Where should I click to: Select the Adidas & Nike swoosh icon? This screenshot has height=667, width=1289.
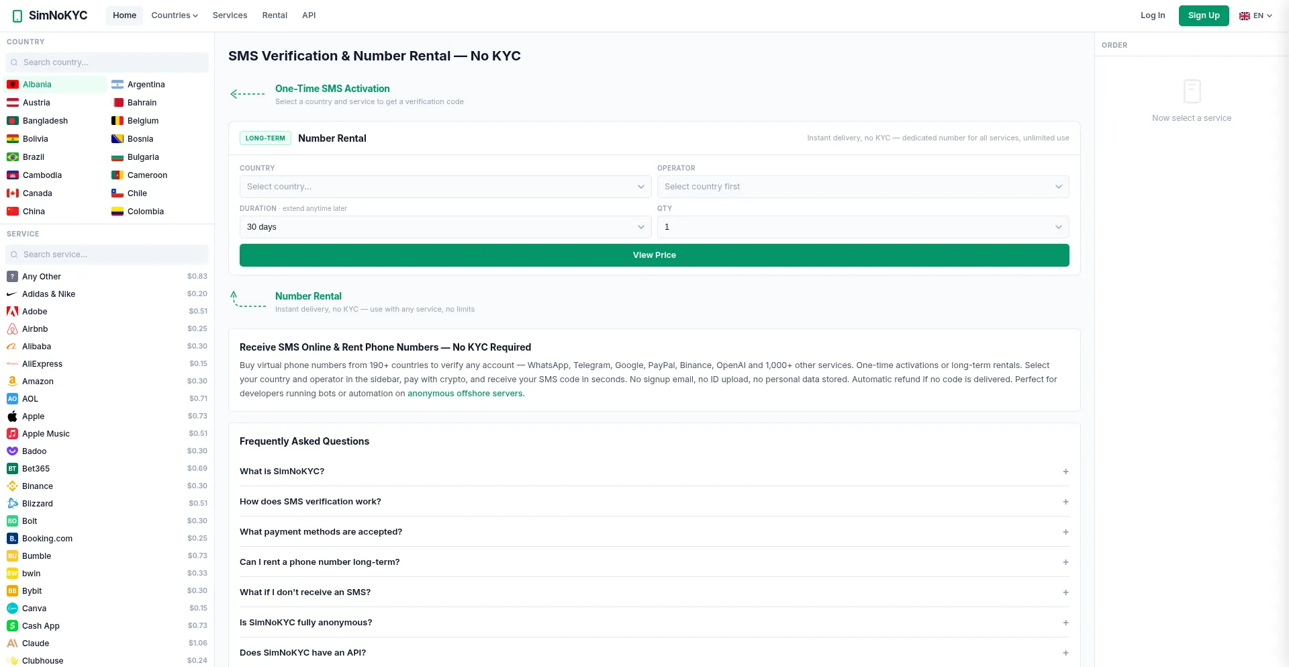12,294
